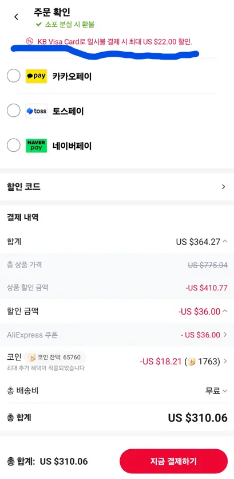Collapse the 할인 금액 -US $36.00 section
Image resolution: width=234 pixels, height=479 pixels.
click(225, 311)
